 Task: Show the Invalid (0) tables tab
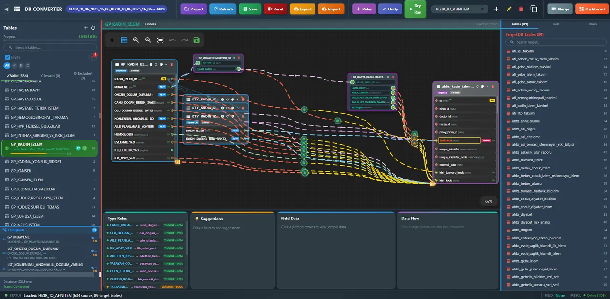[x=51, y=76]
